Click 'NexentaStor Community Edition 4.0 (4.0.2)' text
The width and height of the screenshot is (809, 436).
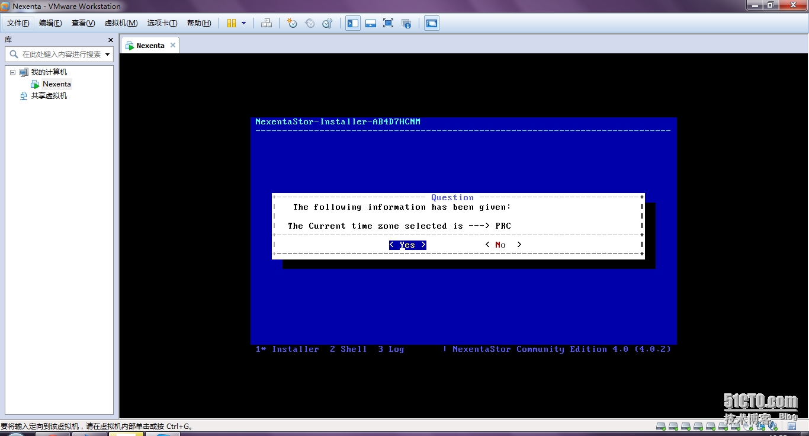click(561, 350)
